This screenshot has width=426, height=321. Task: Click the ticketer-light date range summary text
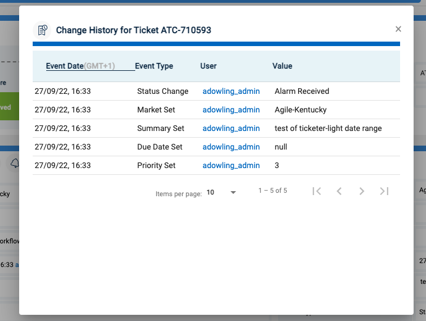(x=328, y=128)
